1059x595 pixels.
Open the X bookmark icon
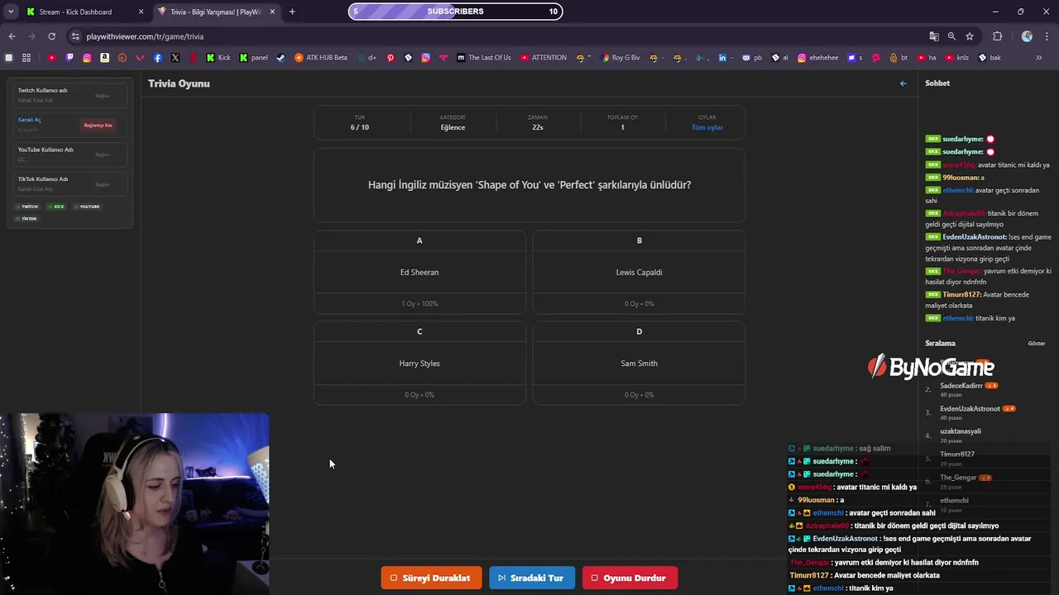pos(175,58)
